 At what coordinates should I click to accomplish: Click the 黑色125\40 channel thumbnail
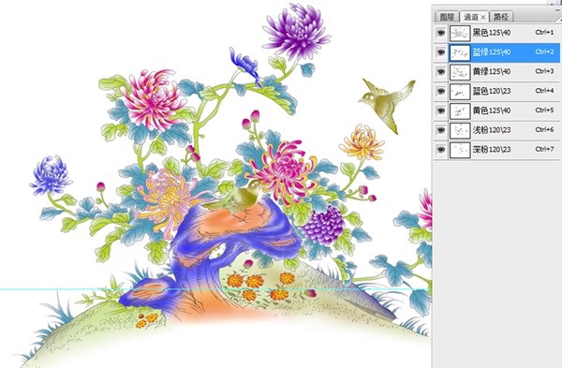coord(460,34)
